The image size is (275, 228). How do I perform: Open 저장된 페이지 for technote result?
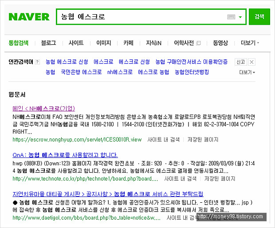coord(220,179)
